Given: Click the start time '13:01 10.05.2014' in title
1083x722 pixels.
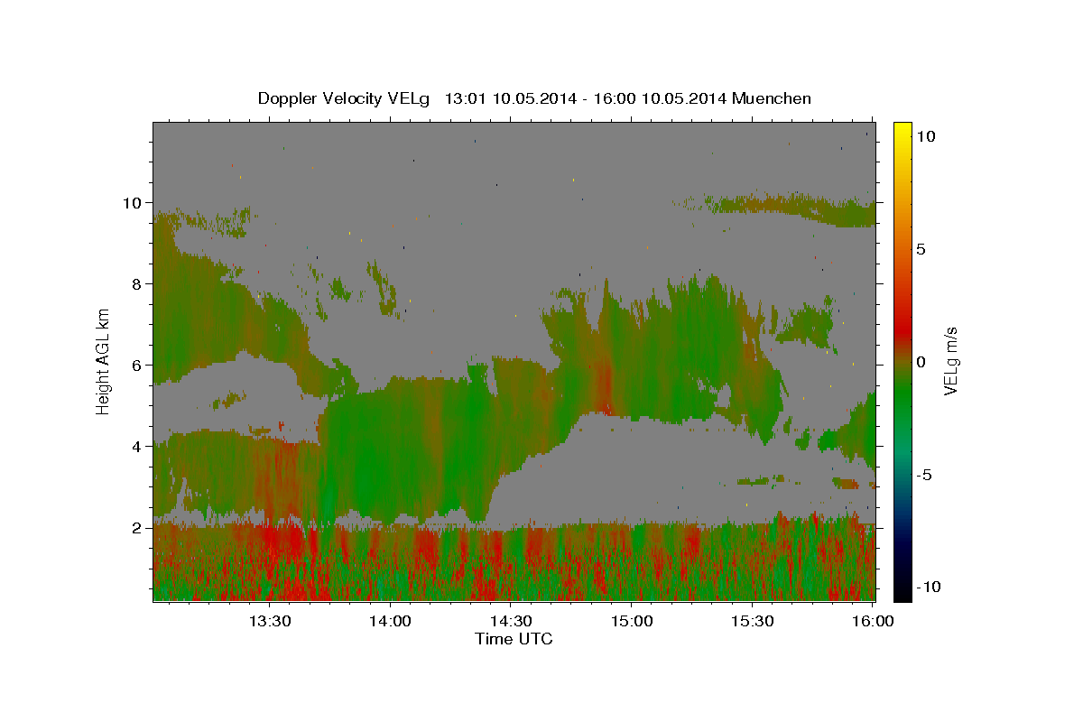Looking at the screenshot, I should coord(509,98).
